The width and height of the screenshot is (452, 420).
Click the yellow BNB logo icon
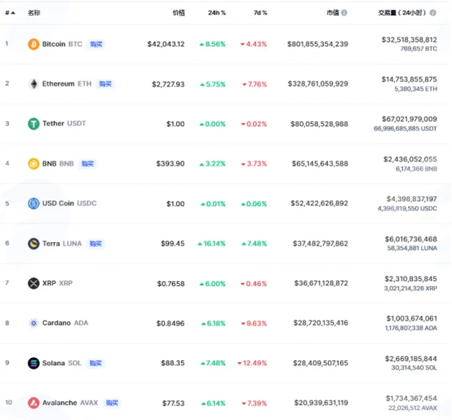[x=33, y=164]
